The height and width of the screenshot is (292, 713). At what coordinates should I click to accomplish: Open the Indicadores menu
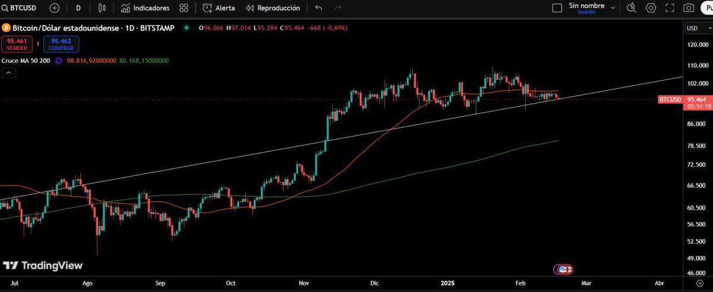(x=144, y=8)
